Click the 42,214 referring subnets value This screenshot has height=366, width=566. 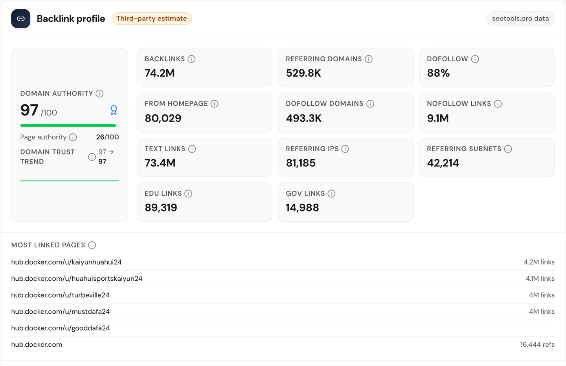tap(443, 163)
